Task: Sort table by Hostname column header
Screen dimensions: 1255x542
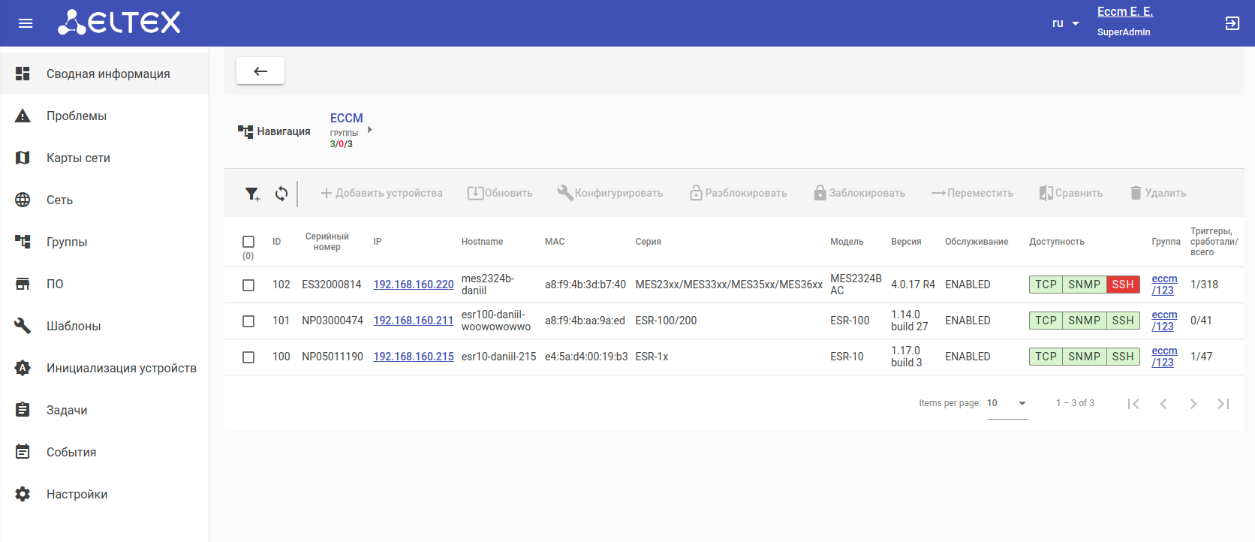Action: click(x=482, y=242)
